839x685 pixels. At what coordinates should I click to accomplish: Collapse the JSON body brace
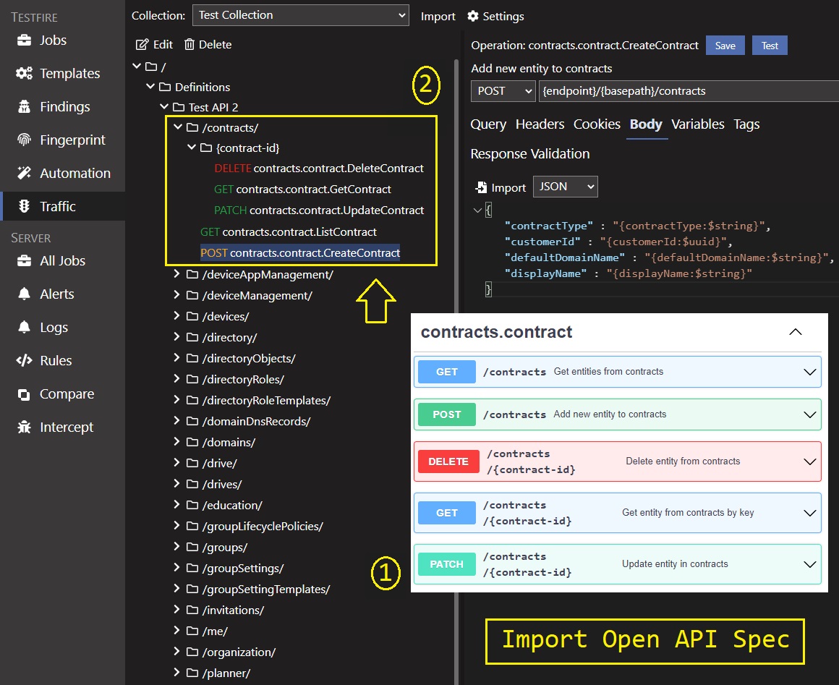click(x=477, y=210)
